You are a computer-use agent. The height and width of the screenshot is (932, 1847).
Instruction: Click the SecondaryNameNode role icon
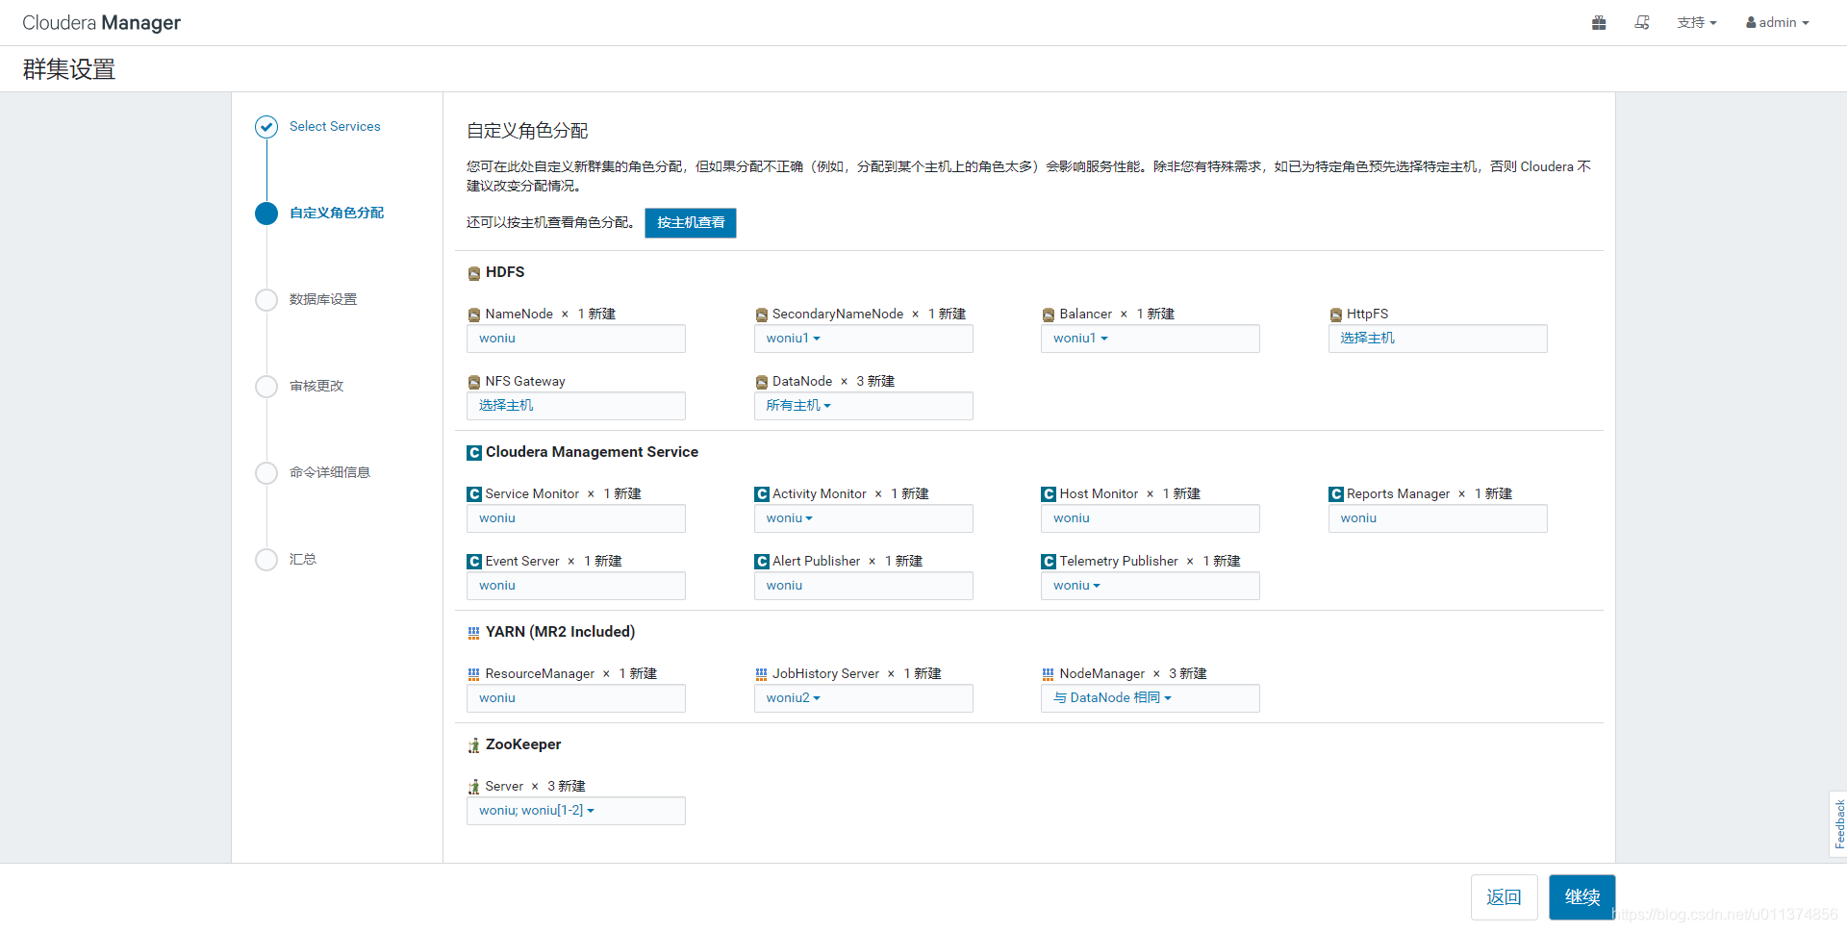(762, 315)
